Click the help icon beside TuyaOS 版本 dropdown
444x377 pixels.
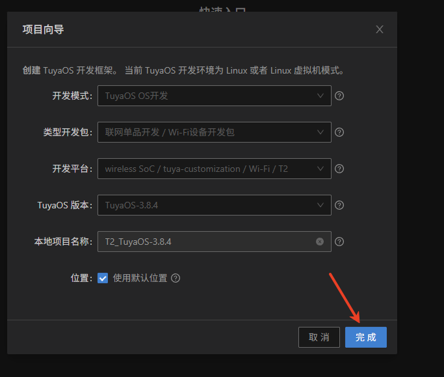pos(339,205)
